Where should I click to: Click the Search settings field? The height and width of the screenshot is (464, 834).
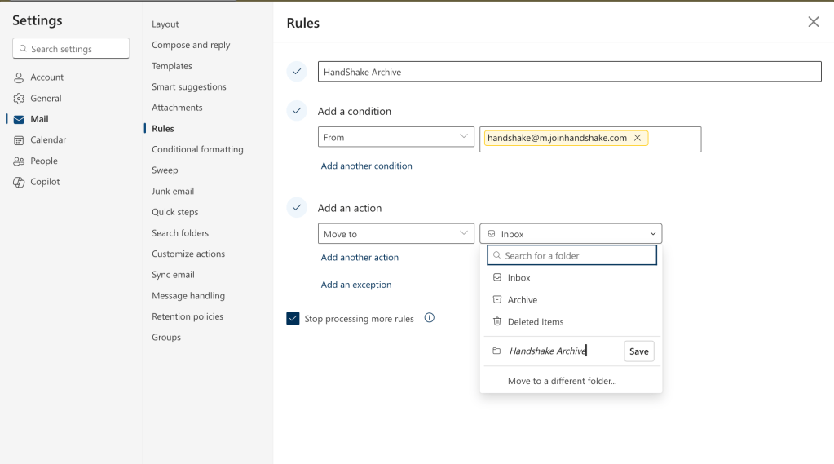point(71,48)
